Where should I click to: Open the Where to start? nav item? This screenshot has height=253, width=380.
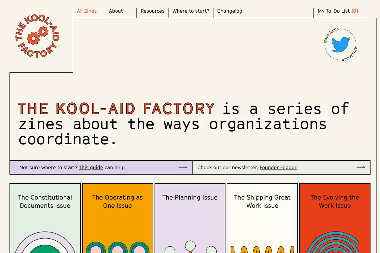[191, 11]
